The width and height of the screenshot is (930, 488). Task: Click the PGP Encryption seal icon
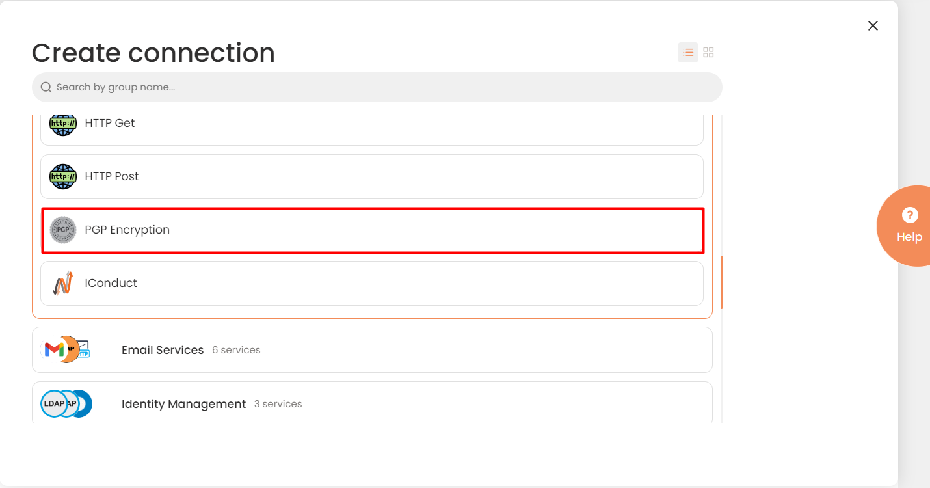point(63,230)
